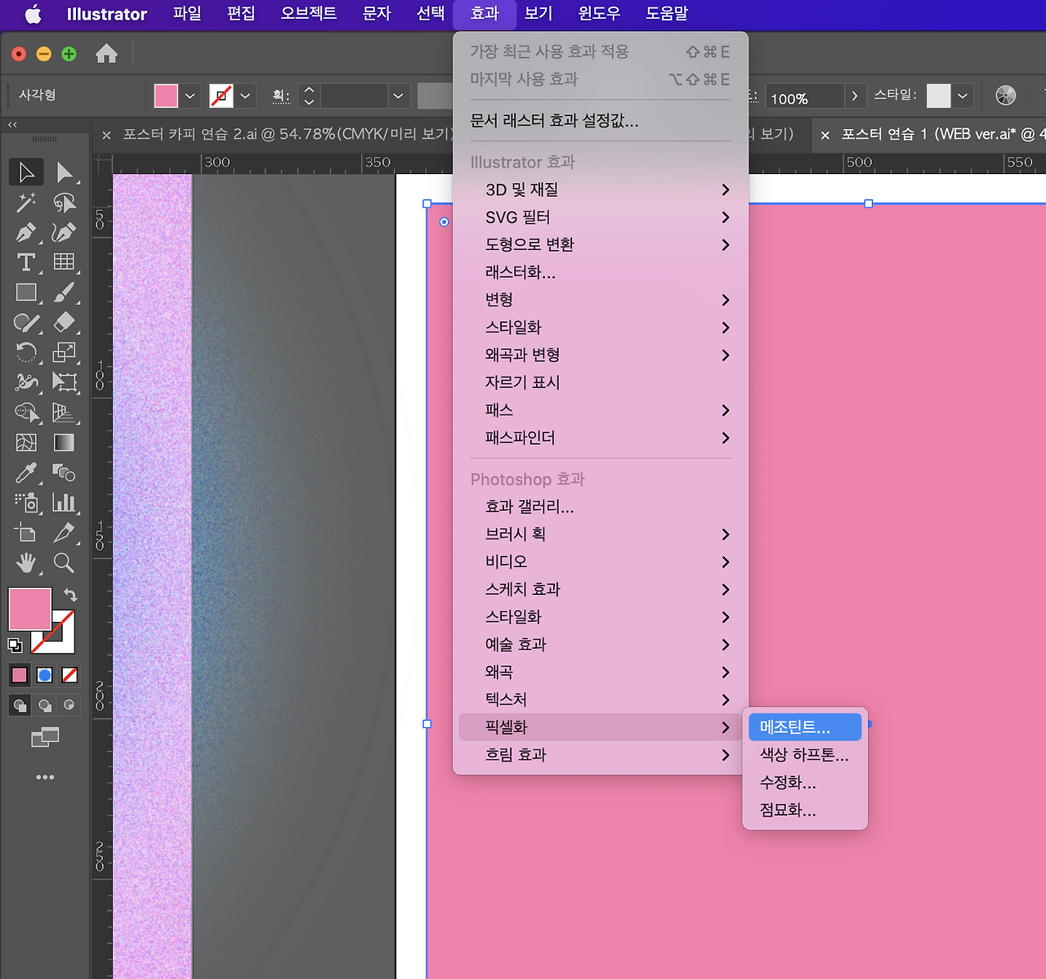The height and width of the screenshot is (979, 1046).
Task: Select the Zoom tool
Action: tap(65, 562)
